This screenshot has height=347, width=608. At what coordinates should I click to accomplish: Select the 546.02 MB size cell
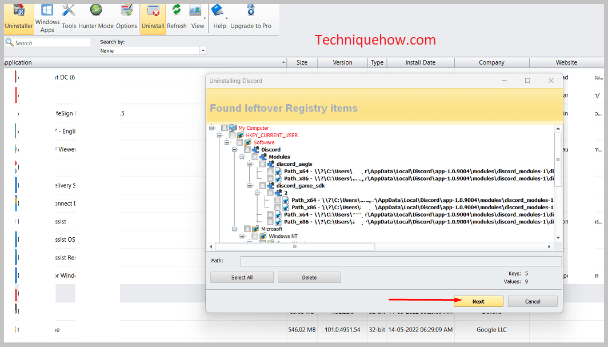click(302, 329)
